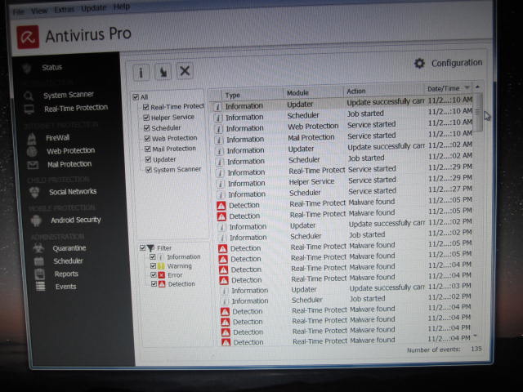Click the red Error filter icon
Screen dimensions: 523x392
(x=162, y=275)
